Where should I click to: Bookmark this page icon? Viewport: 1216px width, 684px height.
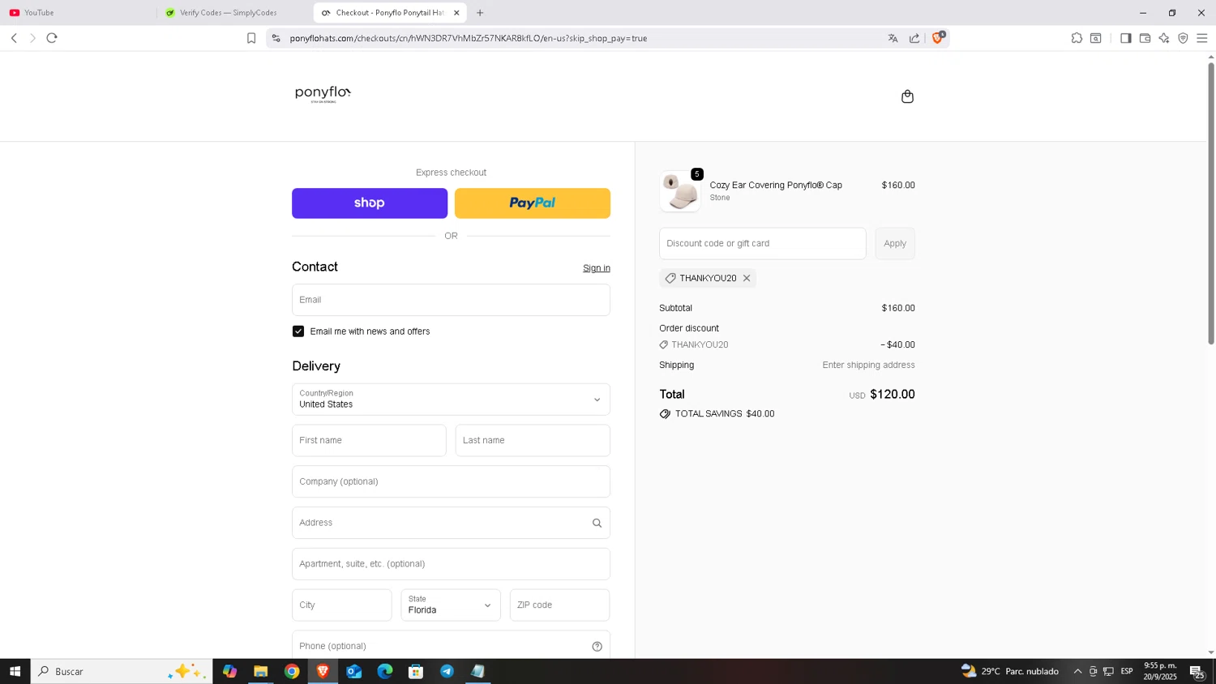pyautogui.click(x=251, y=38)
